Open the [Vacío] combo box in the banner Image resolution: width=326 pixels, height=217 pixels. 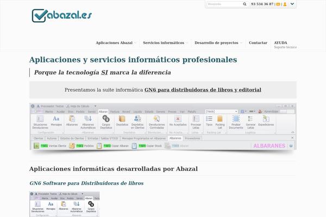pos(222,112)
